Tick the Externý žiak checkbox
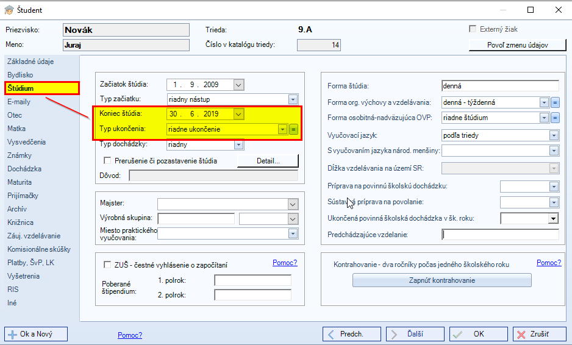Viewport: 572px width, 345px height. [473, 29]
